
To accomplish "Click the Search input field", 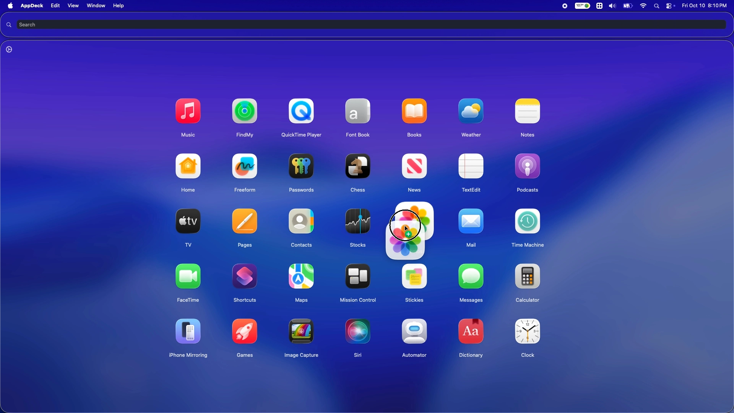I will click(367, 25).
